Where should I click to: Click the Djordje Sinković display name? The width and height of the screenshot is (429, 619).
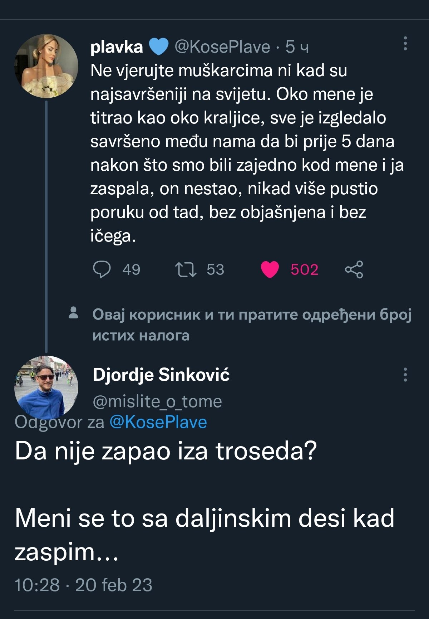161,375
